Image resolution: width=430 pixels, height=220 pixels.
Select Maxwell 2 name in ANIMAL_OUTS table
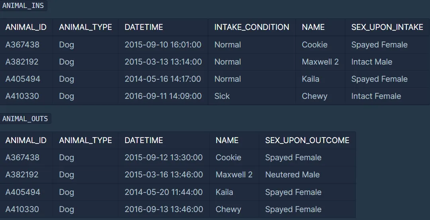click(234, 175)
